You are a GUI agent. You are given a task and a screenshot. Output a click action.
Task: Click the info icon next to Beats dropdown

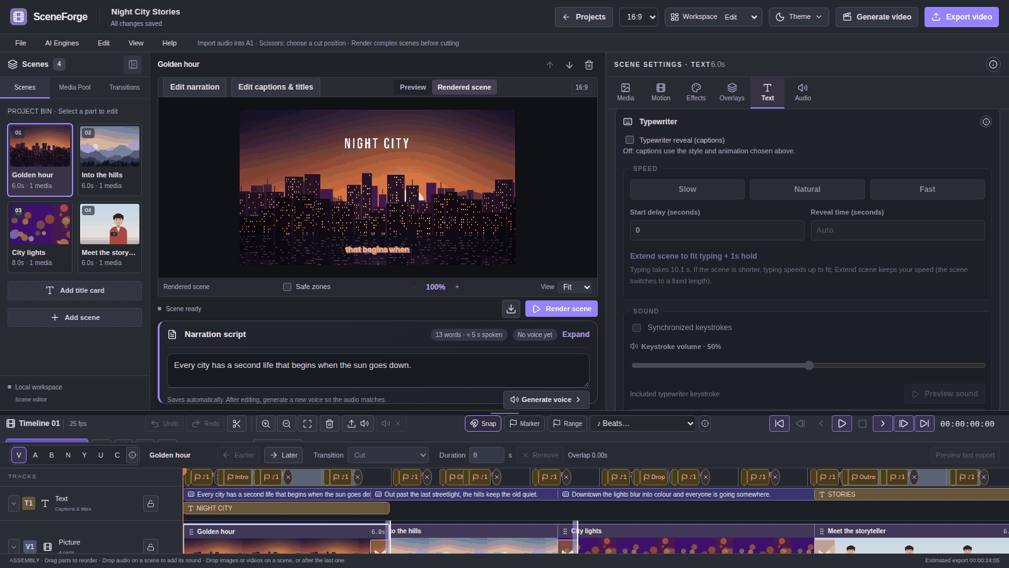tap(705, 423)
